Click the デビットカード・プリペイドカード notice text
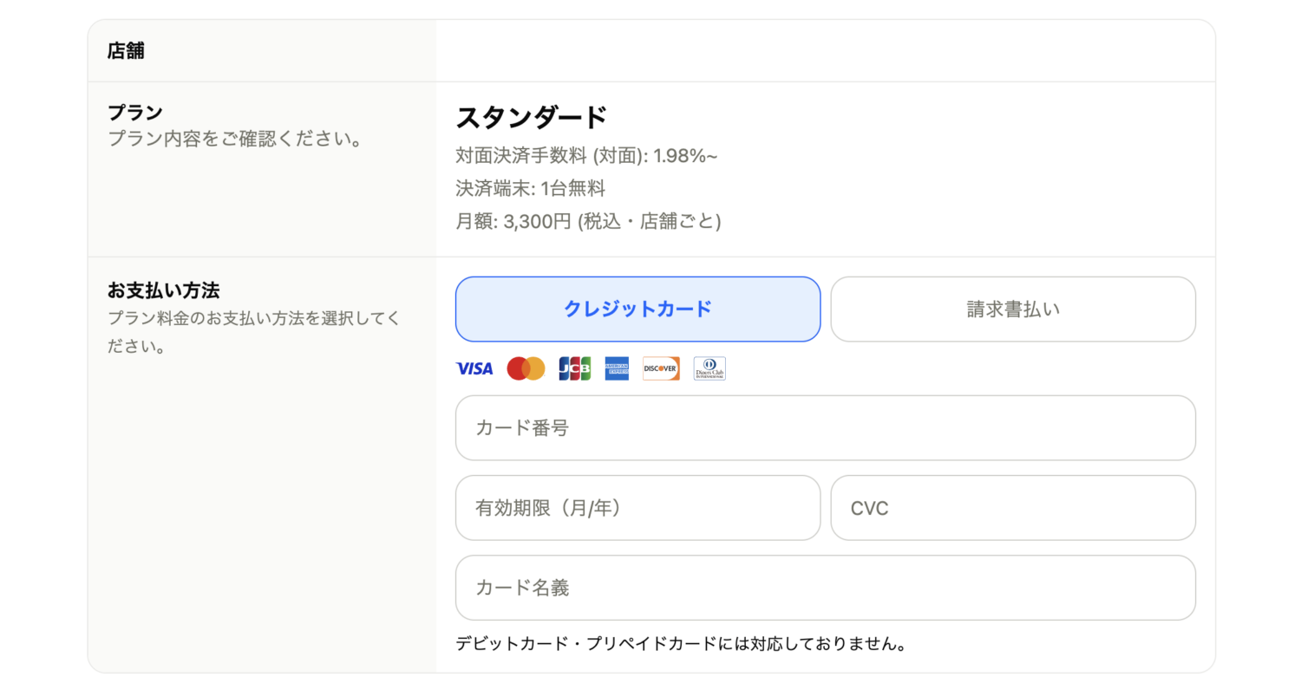The width and height of the screenshot is (1301, 690). (x=681, y=644)
